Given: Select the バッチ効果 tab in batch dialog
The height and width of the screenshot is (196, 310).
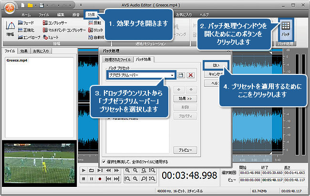Looking at the screenshot, I should 144,59.
